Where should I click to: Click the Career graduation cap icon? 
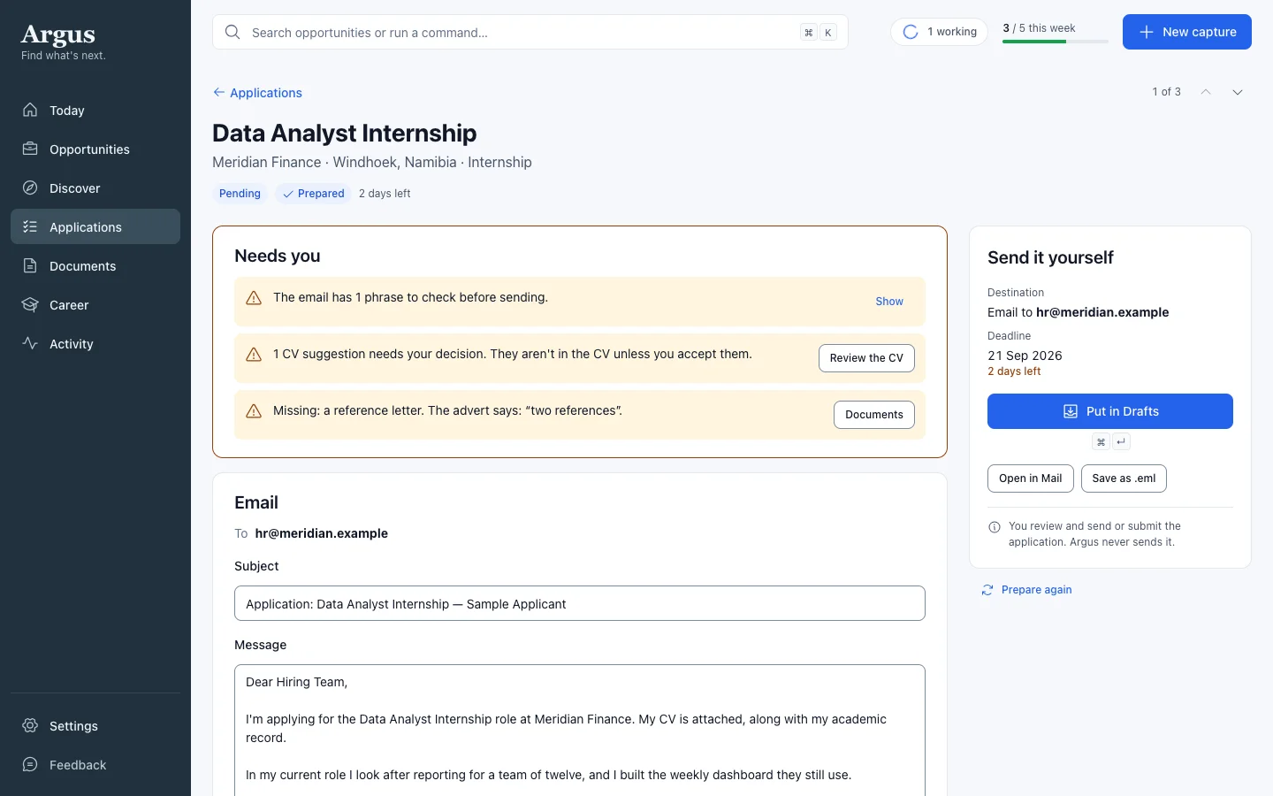coord(30,304)
